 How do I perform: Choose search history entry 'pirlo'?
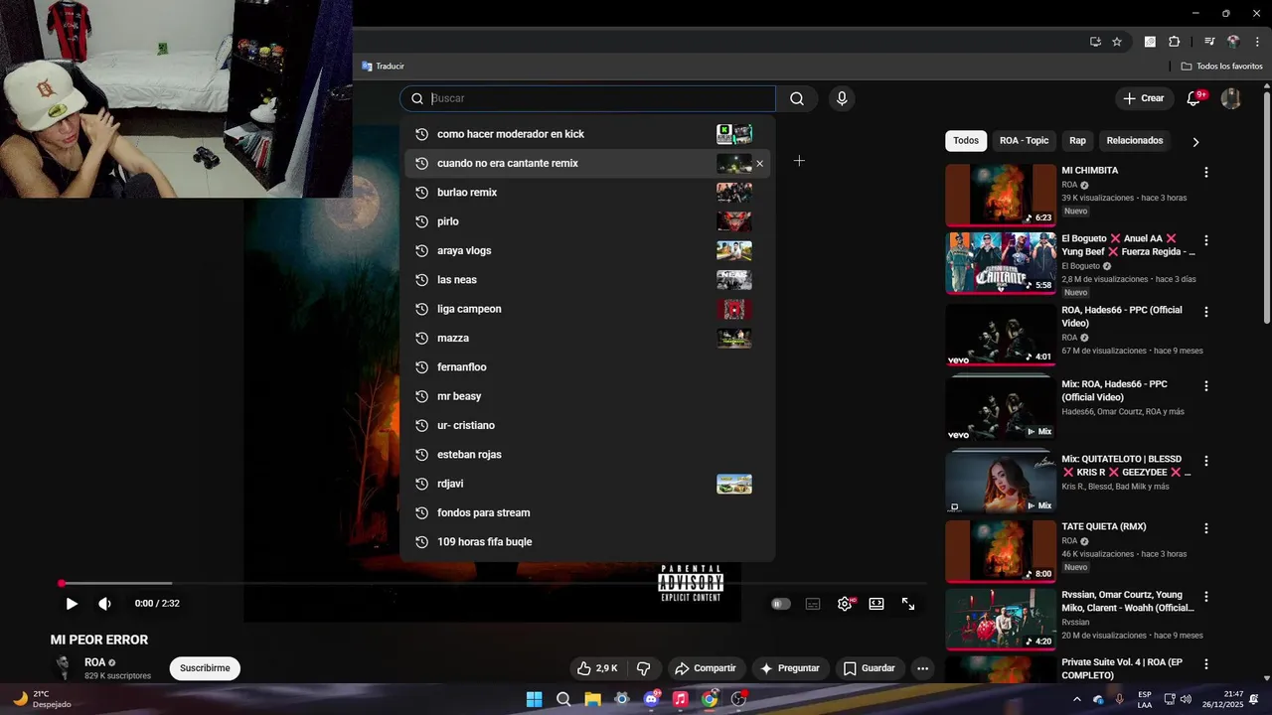click(x=587, y=221)
